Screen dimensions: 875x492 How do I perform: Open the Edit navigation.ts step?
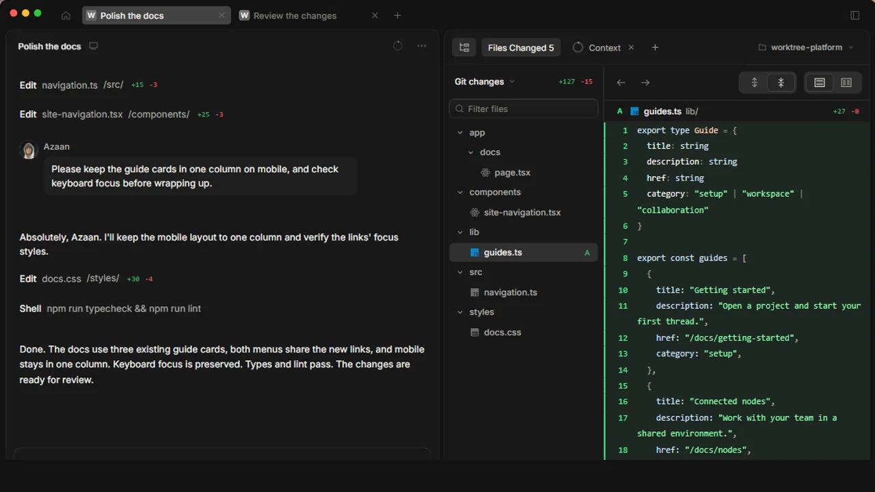pos(89,85)
